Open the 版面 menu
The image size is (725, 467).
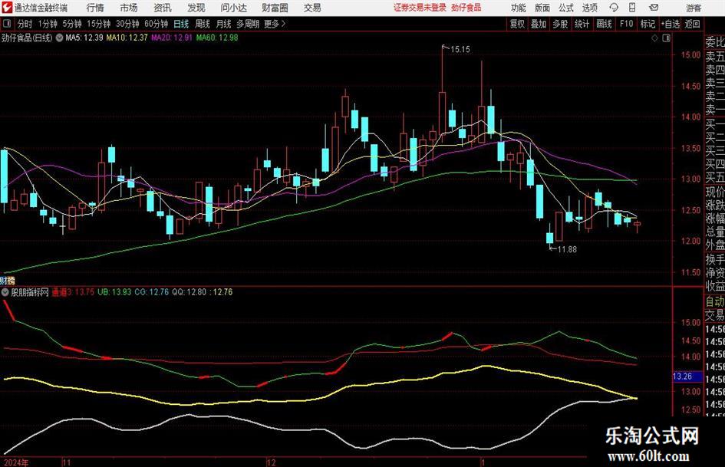click(x=542, y=8)
